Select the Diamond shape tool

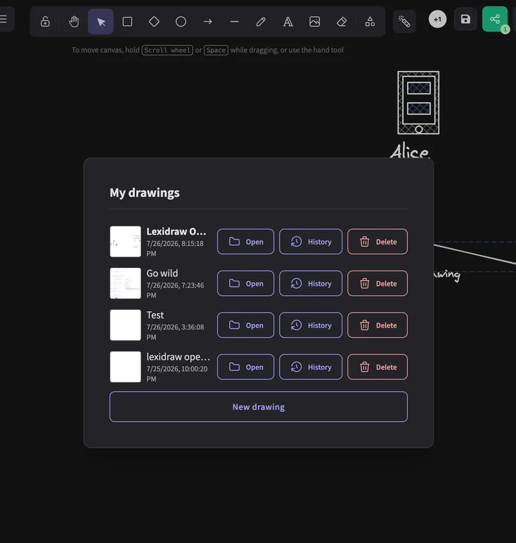pos(154,22)
